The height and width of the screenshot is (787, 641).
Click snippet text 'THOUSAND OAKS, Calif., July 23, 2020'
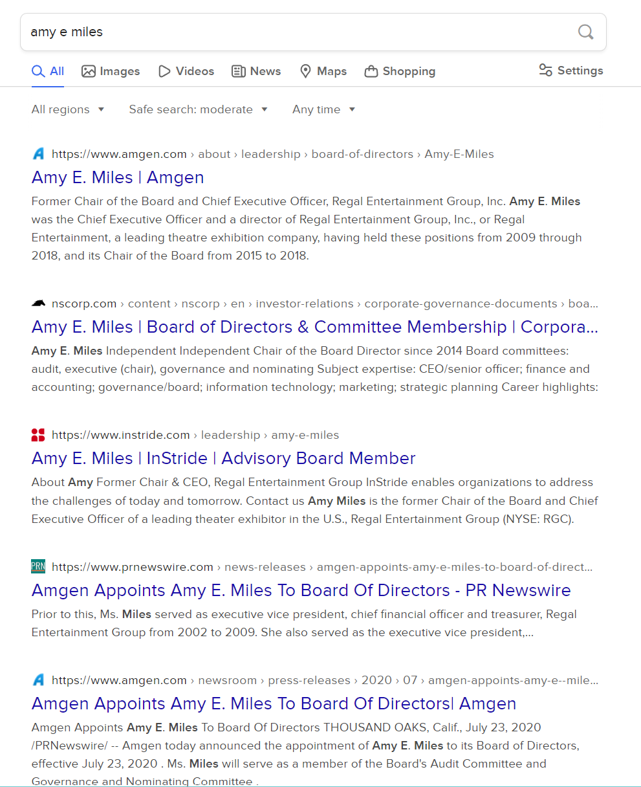tap(432, 727)
